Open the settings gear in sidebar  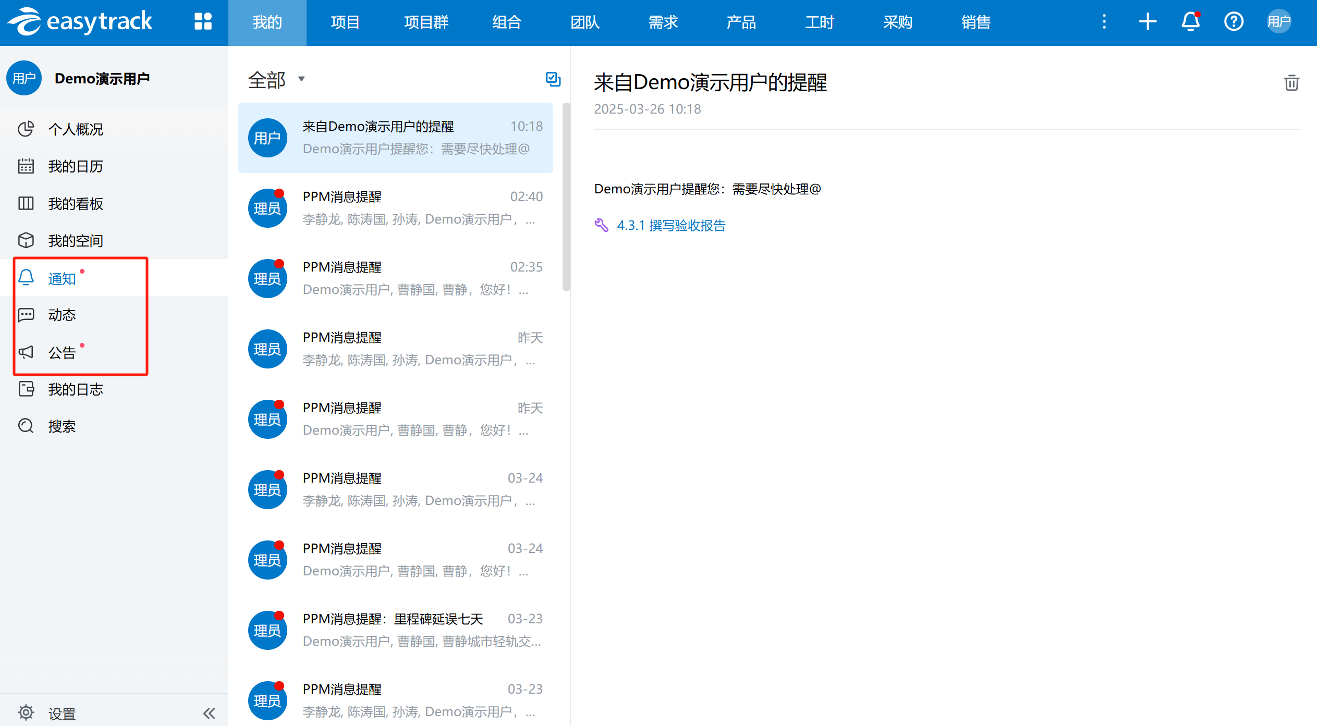coord(26,712)
